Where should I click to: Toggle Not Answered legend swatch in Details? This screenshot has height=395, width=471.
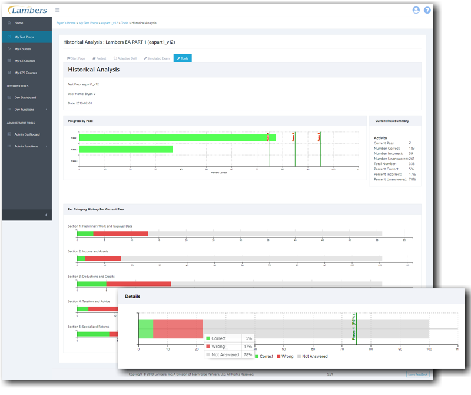(x=299, y=357)
